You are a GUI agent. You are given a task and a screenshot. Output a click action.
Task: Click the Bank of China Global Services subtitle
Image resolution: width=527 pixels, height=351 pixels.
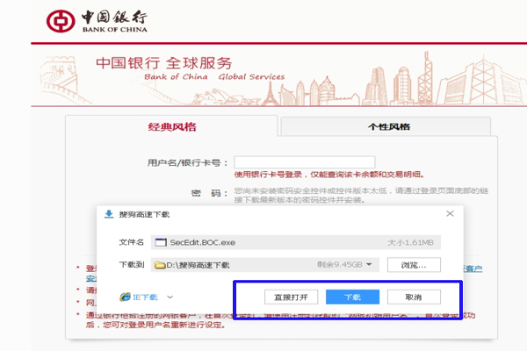[x=214, y=77]
